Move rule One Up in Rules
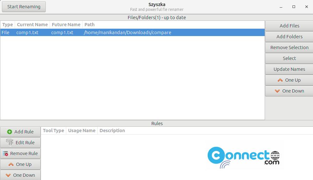Viewport: 313px width, 180px height. [x=20, y=164]
